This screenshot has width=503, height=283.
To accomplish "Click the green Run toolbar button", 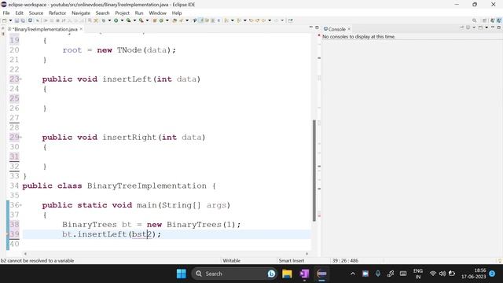I will pyautogui.click(x=116, y=20).
